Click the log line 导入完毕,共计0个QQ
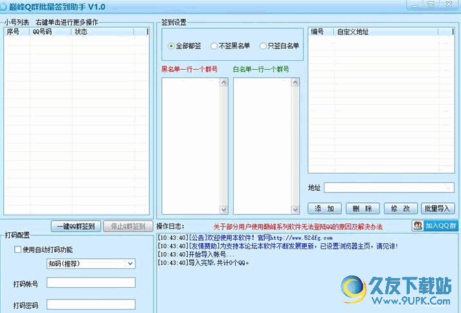The height and width of the screenshot is (313, 461). point(203,263)
